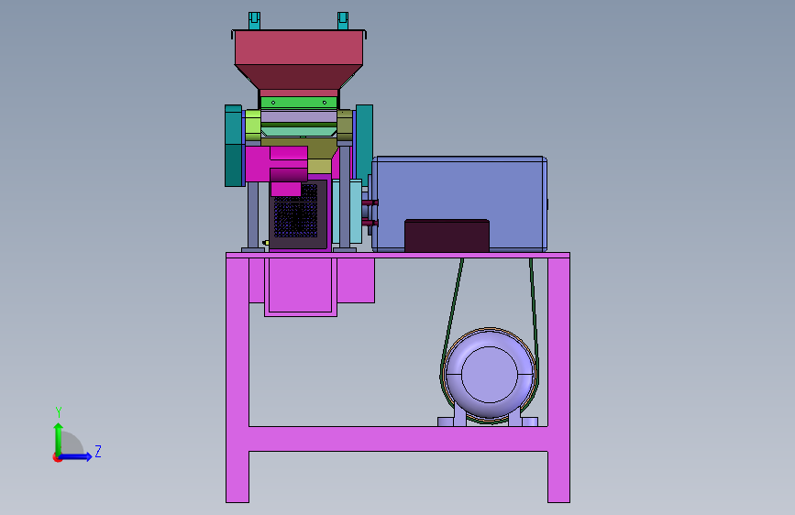Select the light green bearing block

point(253,126)
